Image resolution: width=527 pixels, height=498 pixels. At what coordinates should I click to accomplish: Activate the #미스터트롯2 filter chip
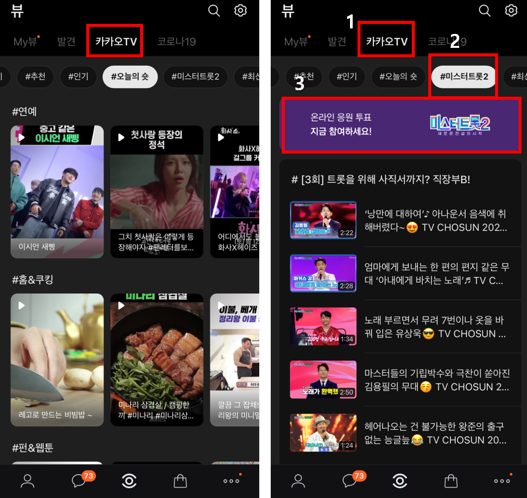click(x=463, y=77)
